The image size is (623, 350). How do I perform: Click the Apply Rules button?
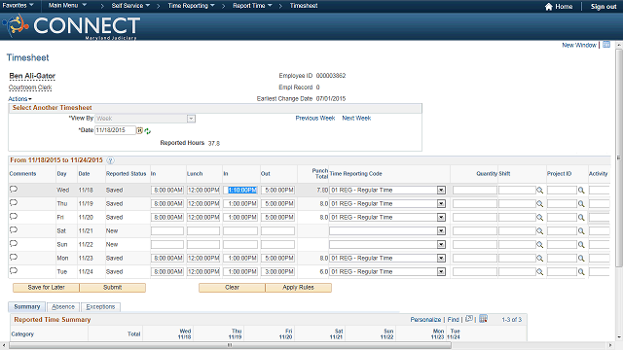pyautogui.click(x=299, y=288)
